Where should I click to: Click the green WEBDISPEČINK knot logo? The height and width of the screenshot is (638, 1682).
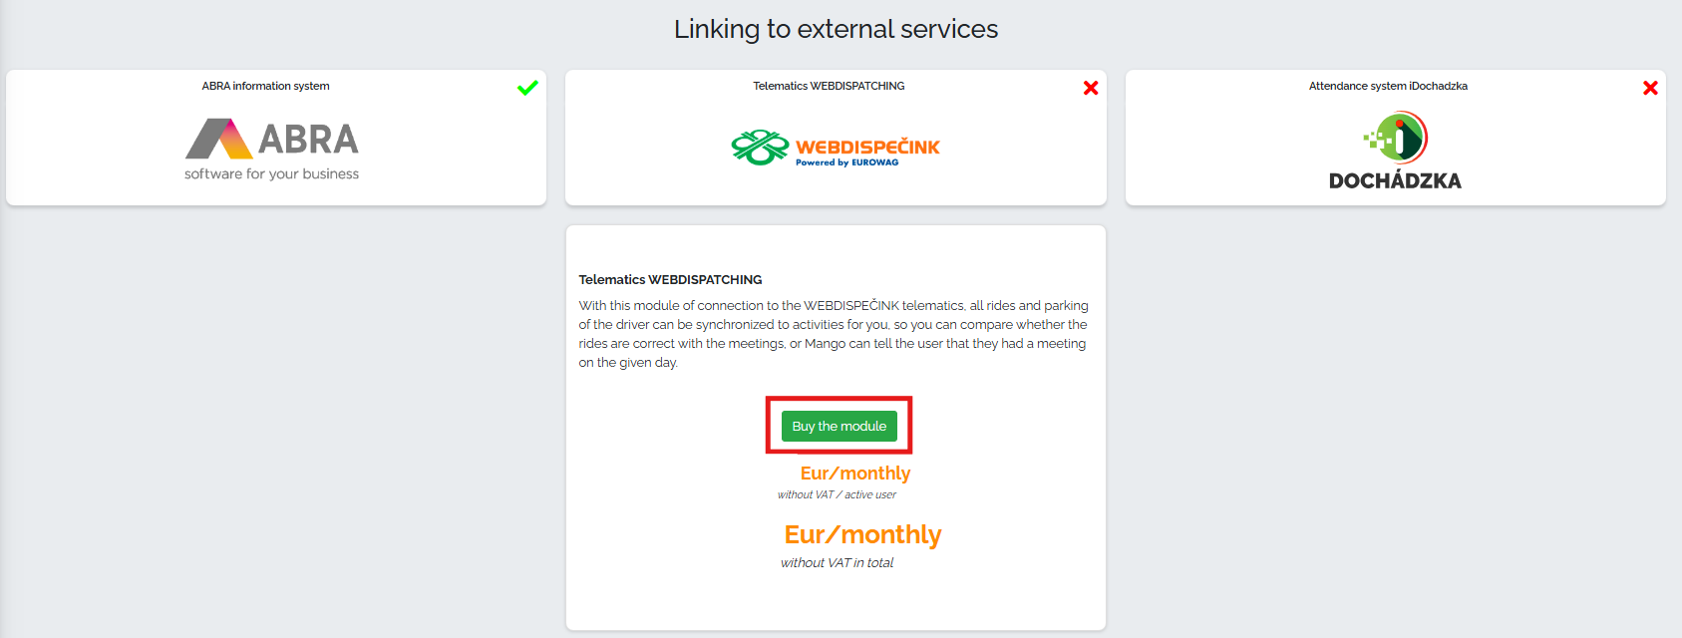tap(760, 148)
